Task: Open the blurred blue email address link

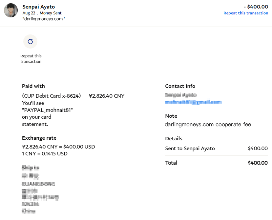Action: tap(193, 102)
